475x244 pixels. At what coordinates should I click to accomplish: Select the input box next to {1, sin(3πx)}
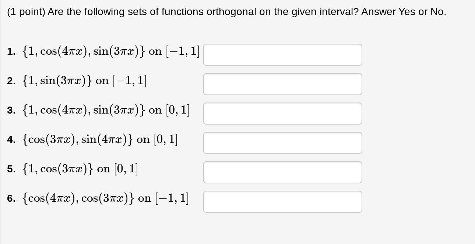coord(282,84)
